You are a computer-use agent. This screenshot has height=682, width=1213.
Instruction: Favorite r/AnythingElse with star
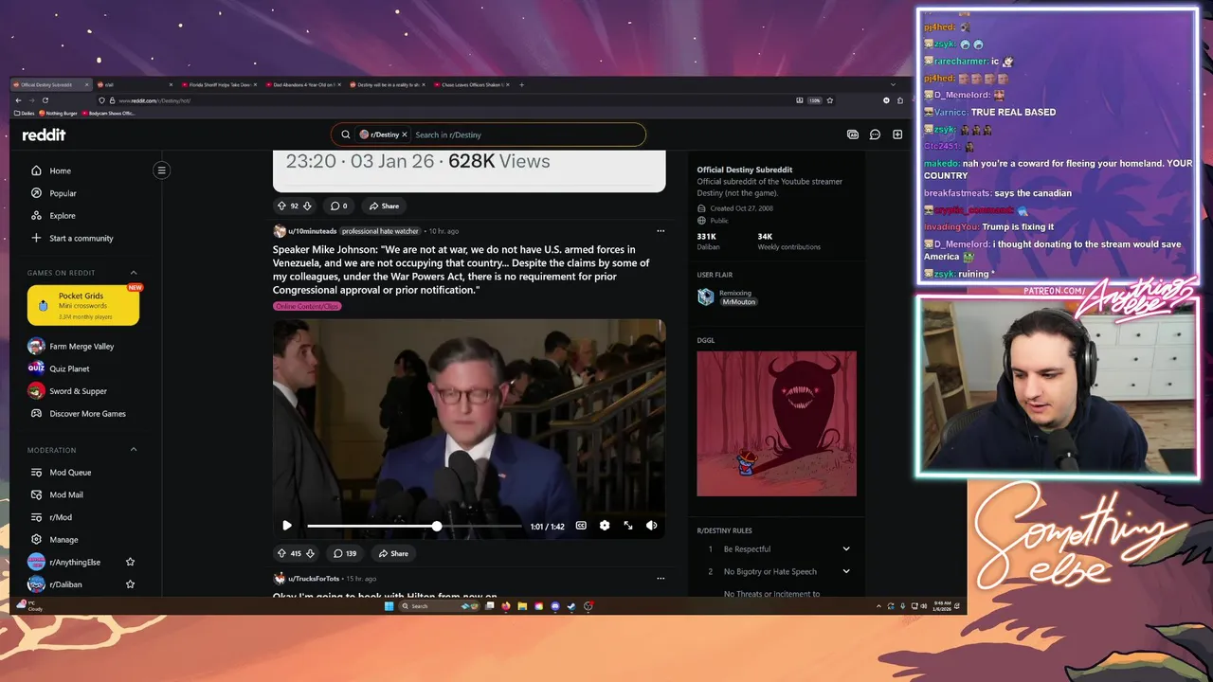[x=131, y=563]
